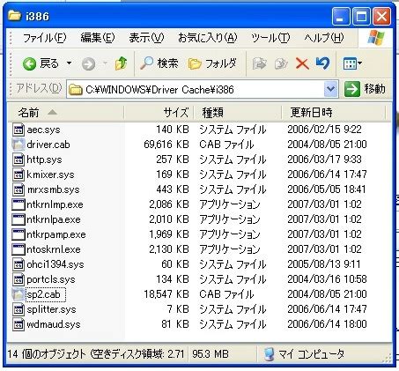Click the red Delete X icon
Image resolution: width=399 pixels, height=371 pixels.
[302, 63]
